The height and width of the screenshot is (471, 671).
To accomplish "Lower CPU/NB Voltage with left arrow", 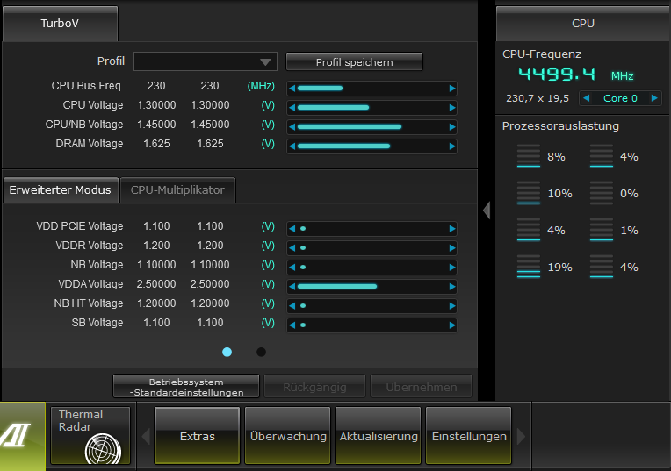I will pyautogui.click(x=292, y=127).
